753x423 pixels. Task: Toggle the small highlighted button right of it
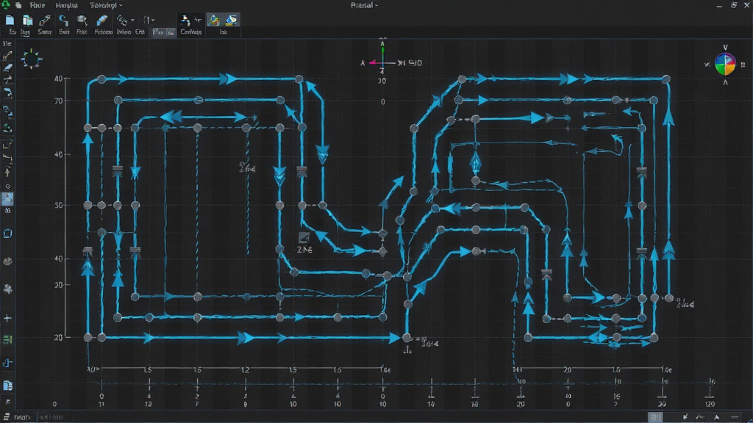pyautogui.click(x=171, y=32)
